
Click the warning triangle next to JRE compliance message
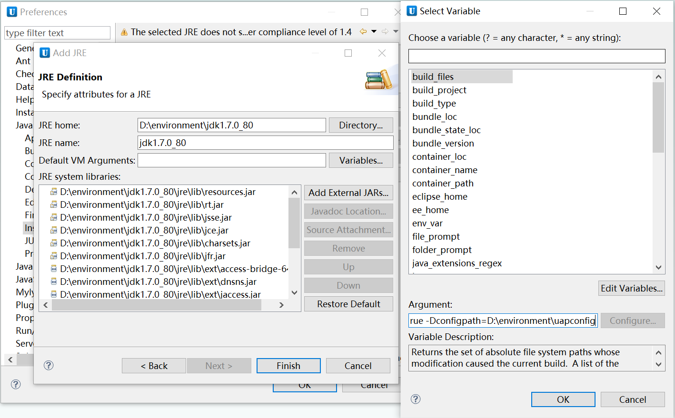tap(125, 32)
